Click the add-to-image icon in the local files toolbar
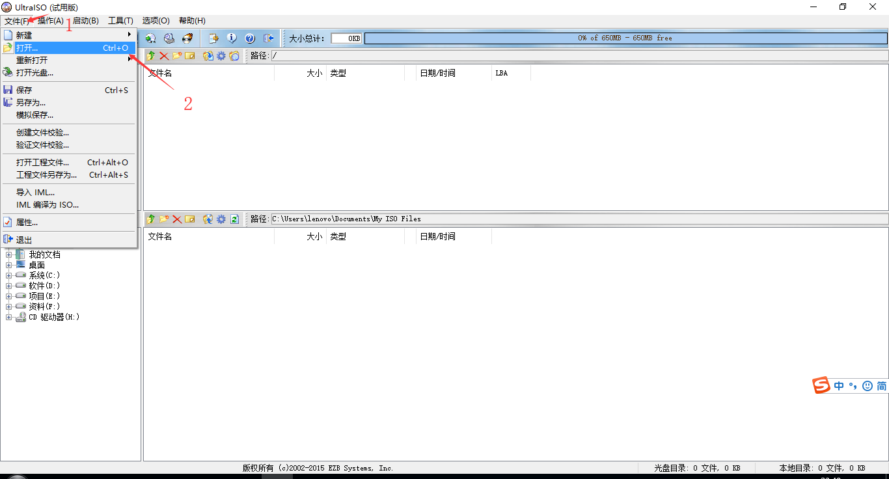The height and width of the screenshot is (479, 889). [x=208, y=219]
